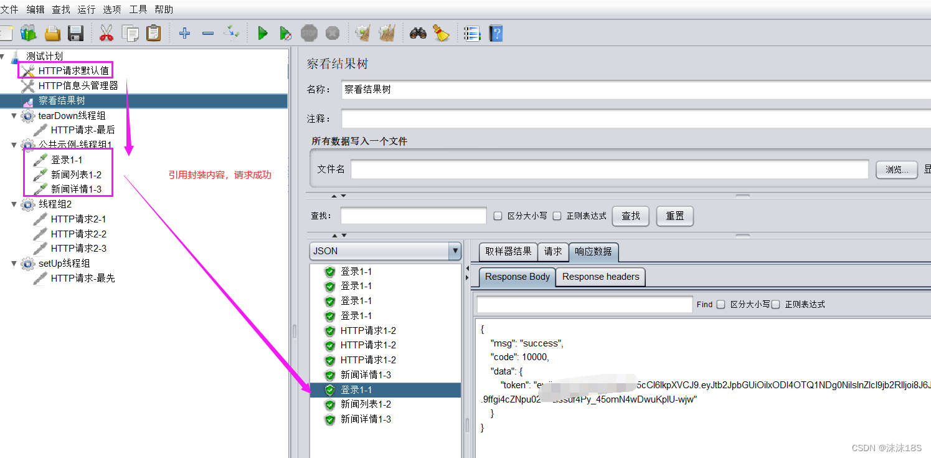Switch to Response Body tab
The height and width of the screenshot is (458, 931).
pos(517,277)
